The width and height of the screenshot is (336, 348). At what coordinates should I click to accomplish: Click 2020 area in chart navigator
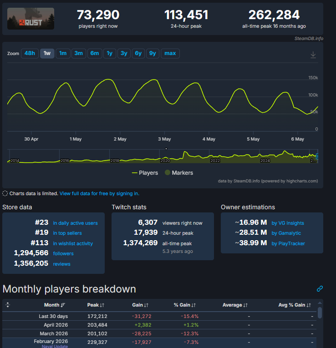pyautogui.click(x=165, y=161)
